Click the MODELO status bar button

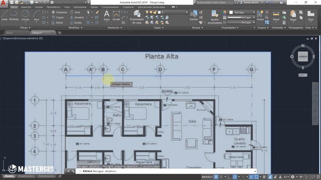pos(207,177)
